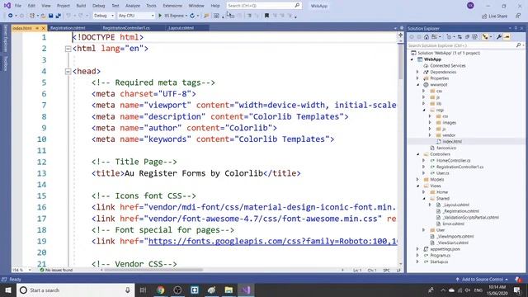
Task: Click the Live Share button label
Action: point(497,16)
